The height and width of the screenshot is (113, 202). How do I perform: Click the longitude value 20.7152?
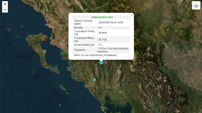click(103, 40)
